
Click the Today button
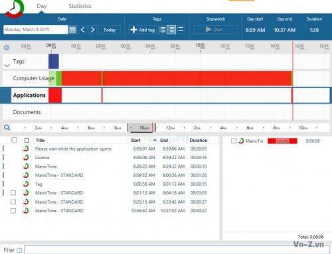click(110, 30)
